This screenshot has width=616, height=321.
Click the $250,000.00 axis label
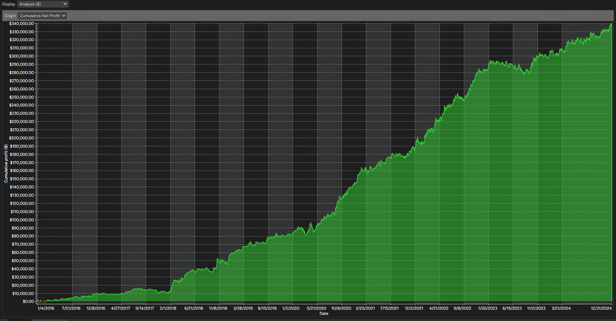22,97
